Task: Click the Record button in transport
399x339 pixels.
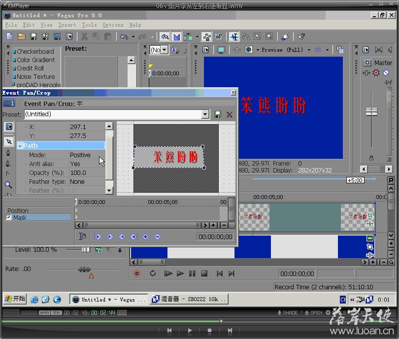Action: click(x=137, y=273)
